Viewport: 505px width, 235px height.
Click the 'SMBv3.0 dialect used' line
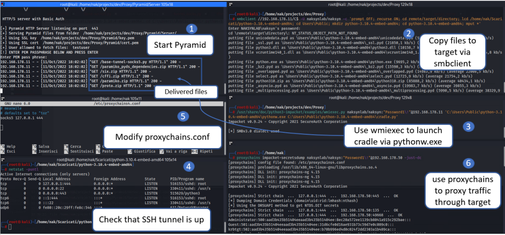(x=254, y=131)
